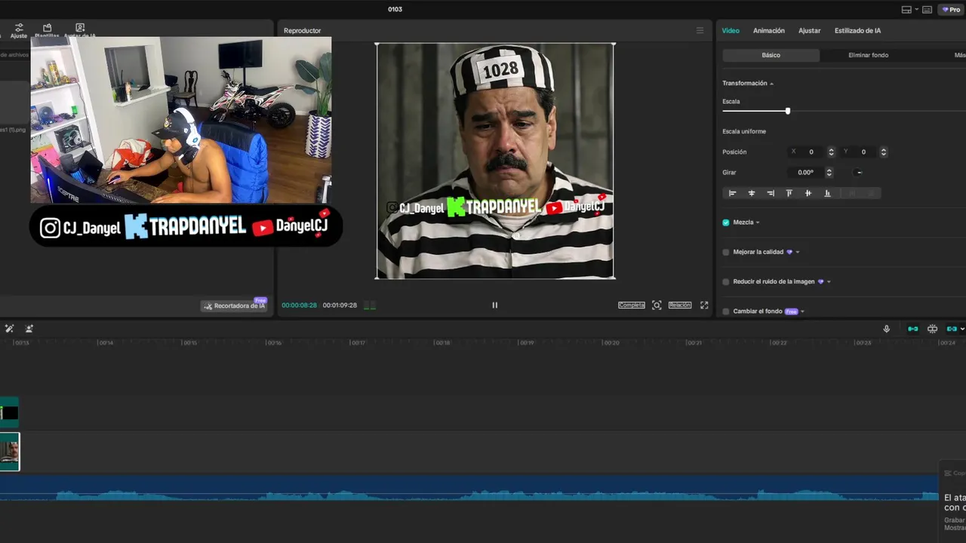Toggle the timeline linkage icon
The image size is (966, 543).
pyautogui.click(x=952, y=329)
